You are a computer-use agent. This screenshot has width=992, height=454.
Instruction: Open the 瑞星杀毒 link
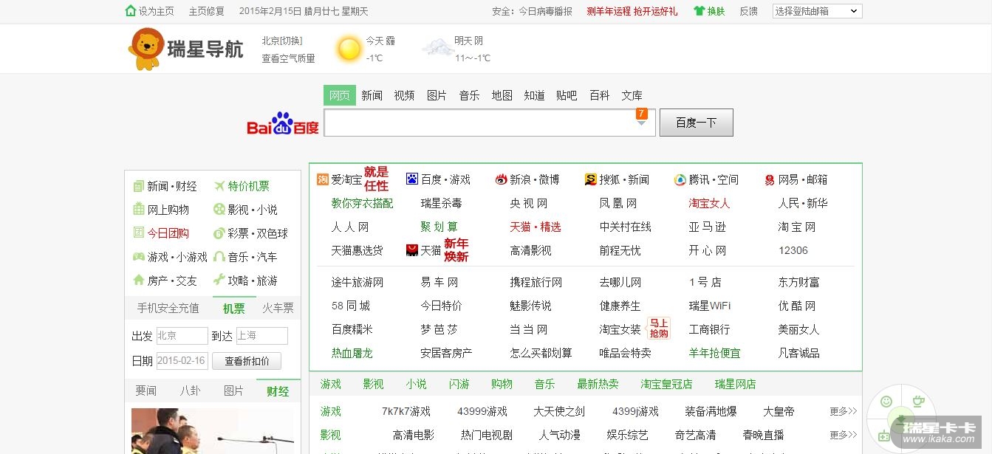[442, 203]
